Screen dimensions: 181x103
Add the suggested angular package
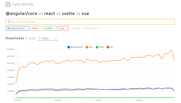[x=76, y=28]
